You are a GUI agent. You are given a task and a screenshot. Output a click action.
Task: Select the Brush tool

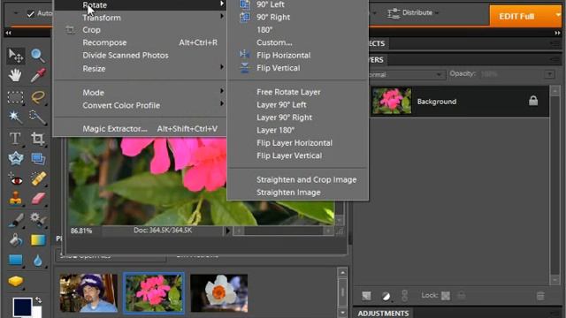point(16,220)
